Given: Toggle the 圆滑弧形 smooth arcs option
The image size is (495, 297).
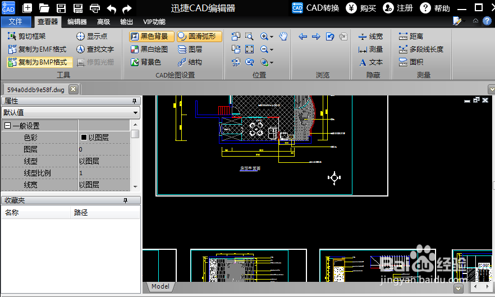Looking at the screenshot, I should 199,36.
